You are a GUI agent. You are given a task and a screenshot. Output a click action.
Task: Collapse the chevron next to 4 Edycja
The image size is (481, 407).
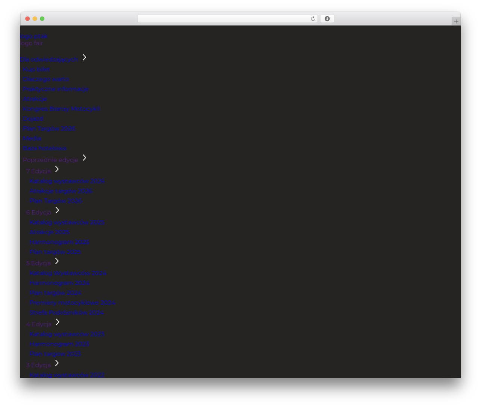(57, 322)
